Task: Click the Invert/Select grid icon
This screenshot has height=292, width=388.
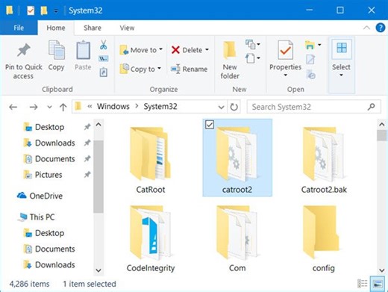Action: 342,48
